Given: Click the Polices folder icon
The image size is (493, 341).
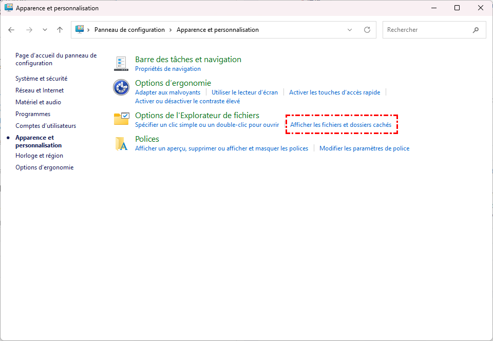Looking at the screenshot, I should 121,143.
